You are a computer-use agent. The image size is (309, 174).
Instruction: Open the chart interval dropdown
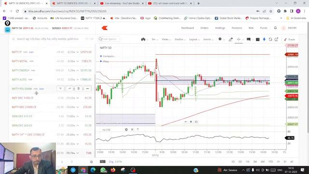pos(154,40)
